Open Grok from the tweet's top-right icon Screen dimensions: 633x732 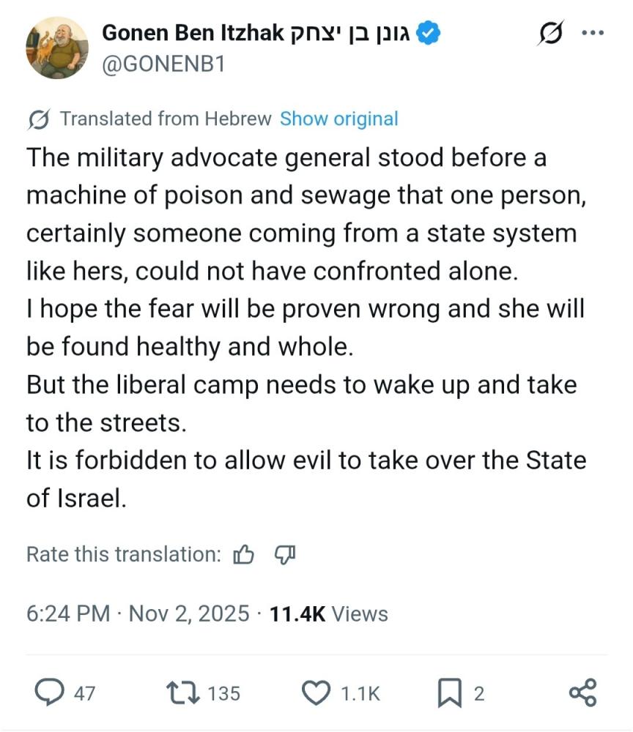point(551,34)
